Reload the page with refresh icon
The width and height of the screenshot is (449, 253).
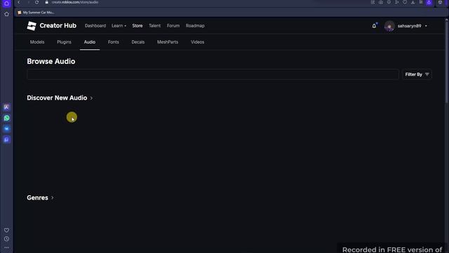click(x=36, y=2)
